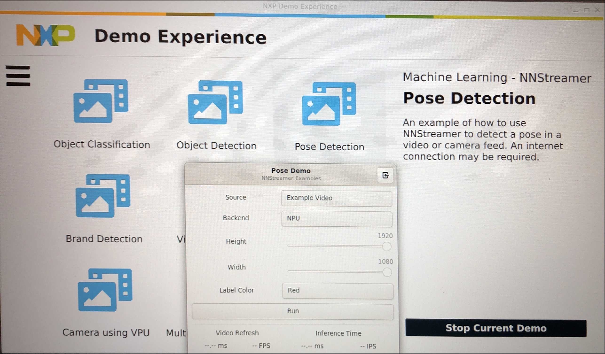Click the Run button
The width and height of the screenshot is (605, 354).
tap(292, 311)
